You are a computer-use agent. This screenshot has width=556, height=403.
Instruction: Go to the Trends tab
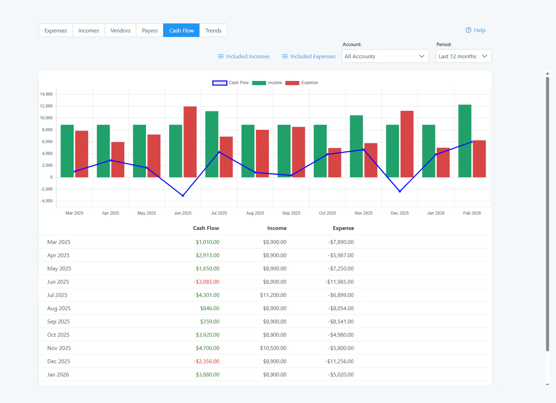(213, 30)
